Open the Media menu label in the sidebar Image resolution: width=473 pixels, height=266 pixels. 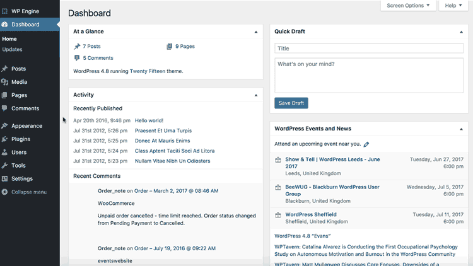[20, 82]
